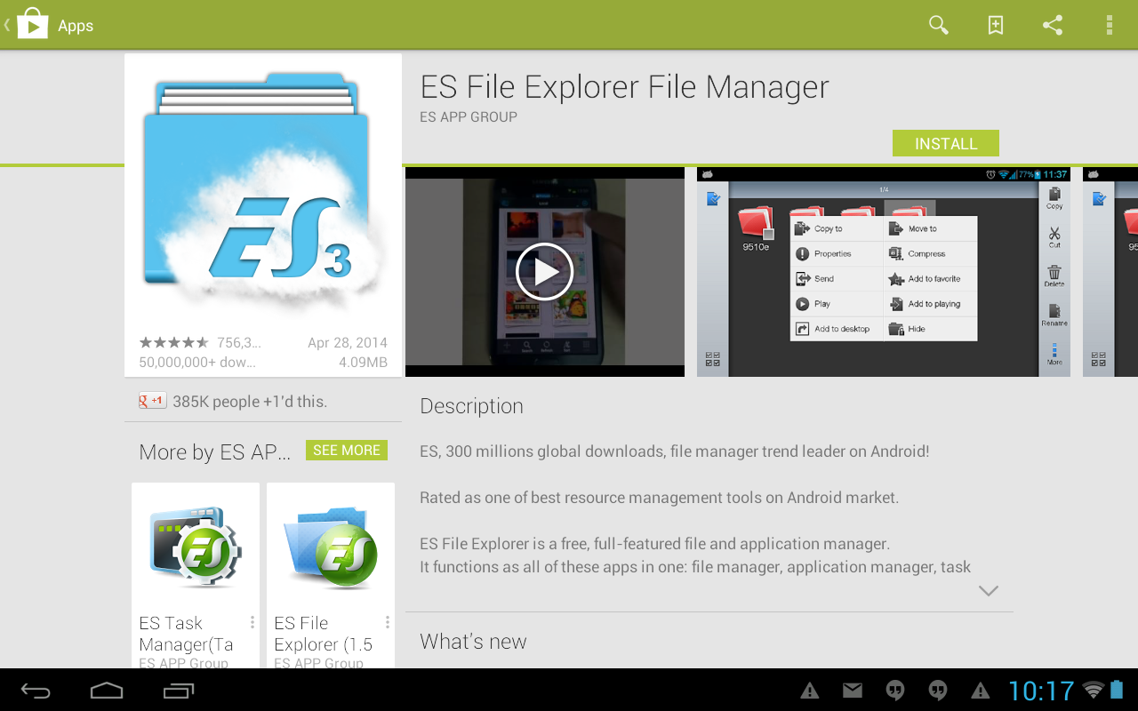The image size is (1138, 711).
Task: Open ES APP GROUP developer link
Action: 469,116
